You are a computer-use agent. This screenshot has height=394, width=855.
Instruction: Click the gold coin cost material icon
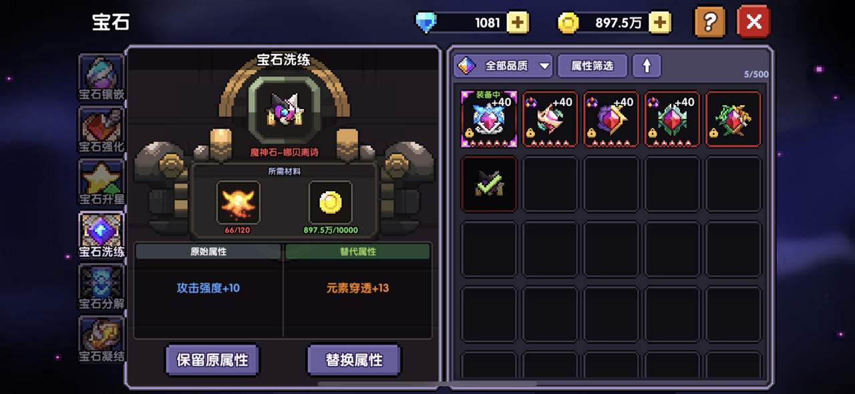pyautogui.click(x=331, y=202)
